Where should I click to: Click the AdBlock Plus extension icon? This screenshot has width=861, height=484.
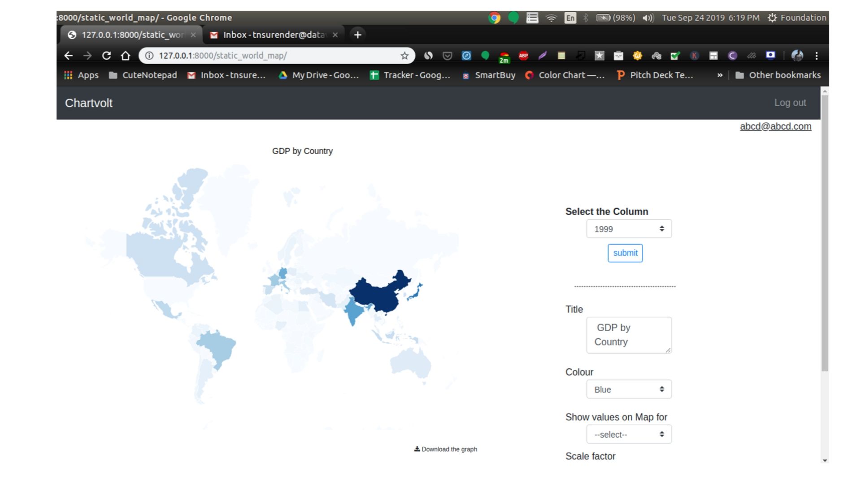coord(523,56)
